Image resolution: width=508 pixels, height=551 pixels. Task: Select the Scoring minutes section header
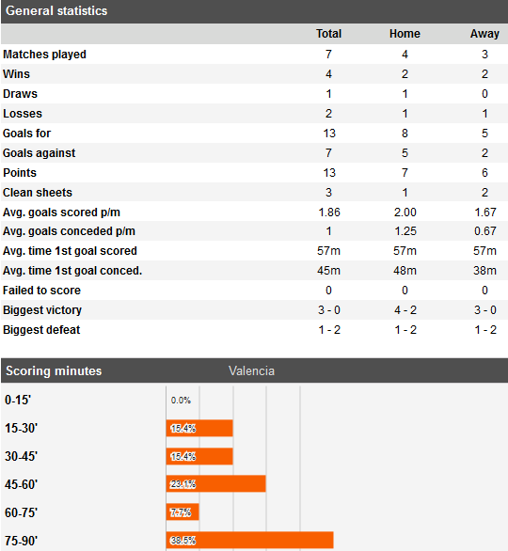pyautogui.click(x=54, y=371)
